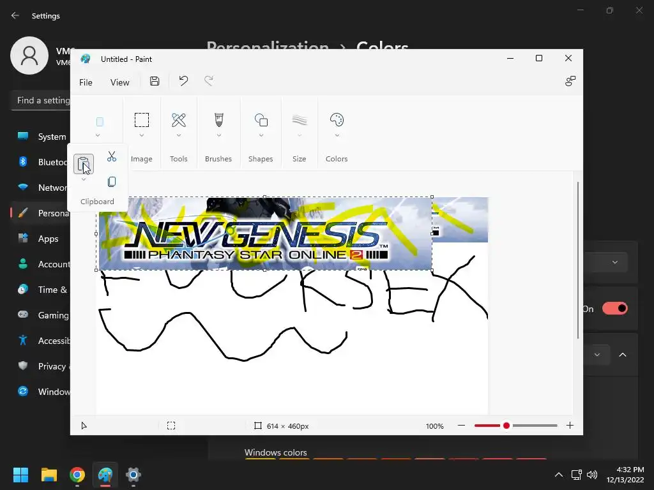Click the Find a setting search field
Viewport: 654px width, 490px height.
click(x=41, y=100)
